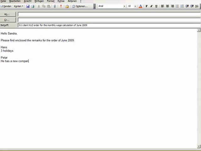This screenshot has width=201, height=151.
Task: Open the font size dropdown
Action: 135,6
